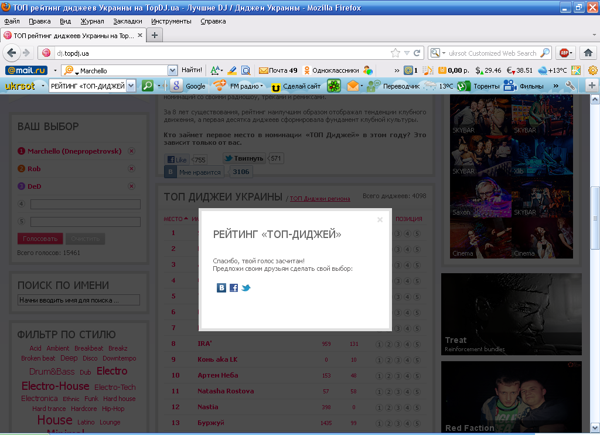Open a new tab with the plus button
This screenshot has height=435, width=600.
155,35
